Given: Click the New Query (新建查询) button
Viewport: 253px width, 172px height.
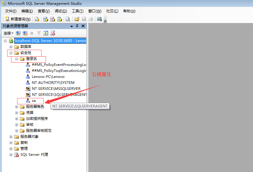Looking at the screenshot, I should (18, 19).
